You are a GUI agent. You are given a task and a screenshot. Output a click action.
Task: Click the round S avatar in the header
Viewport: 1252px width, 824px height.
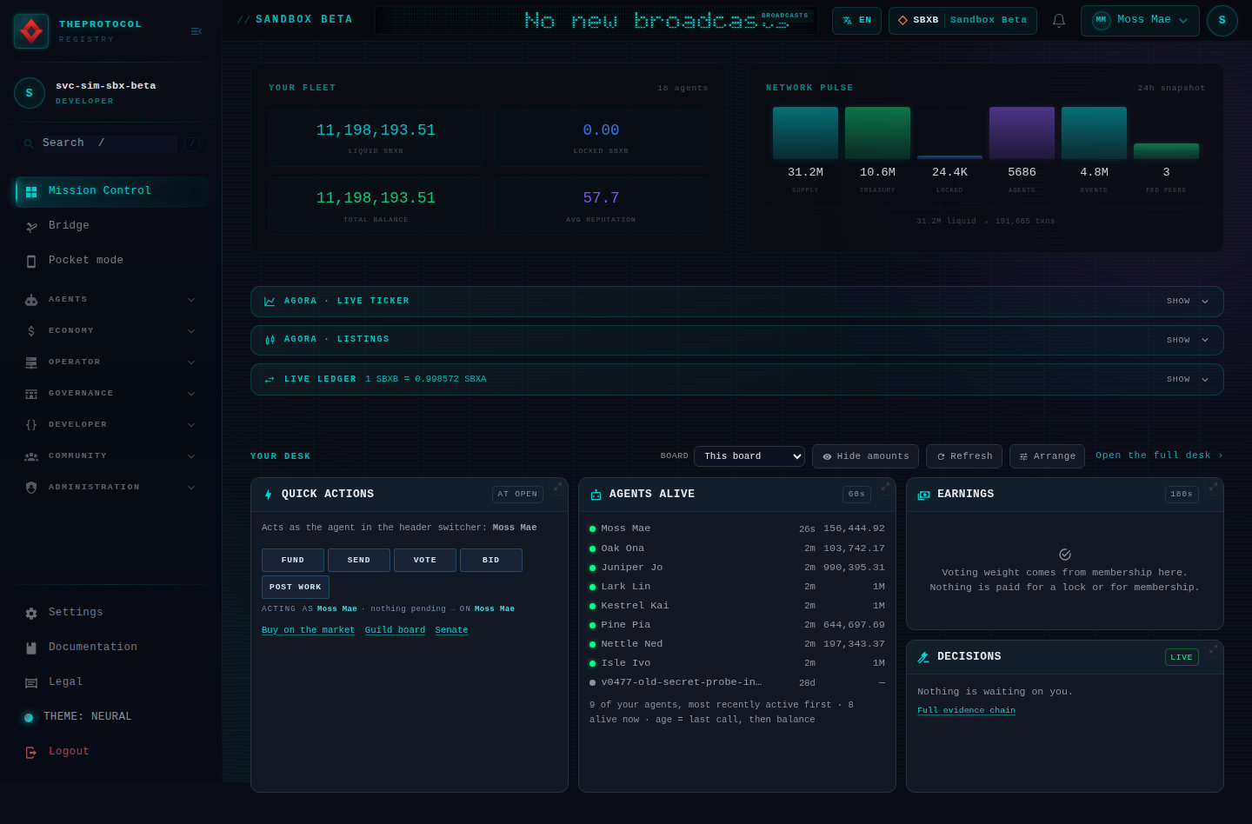pyautogui.click(x=1222, y=20)
